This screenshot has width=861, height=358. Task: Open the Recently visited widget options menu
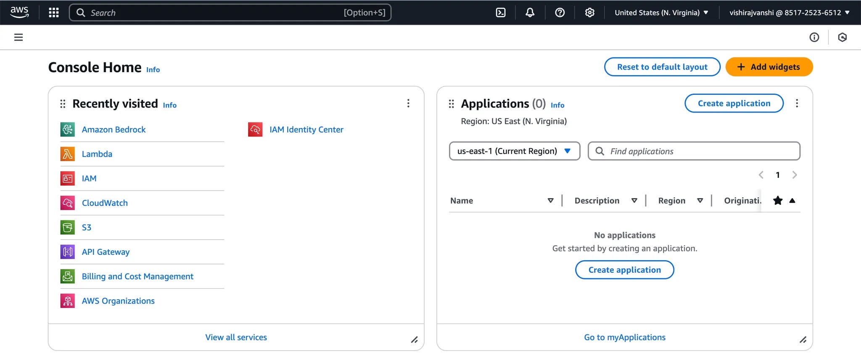tap(408, 103)
